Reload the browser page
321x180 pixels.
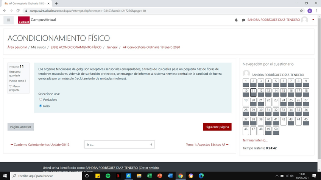pyautogui.click(x=18, y=11)
